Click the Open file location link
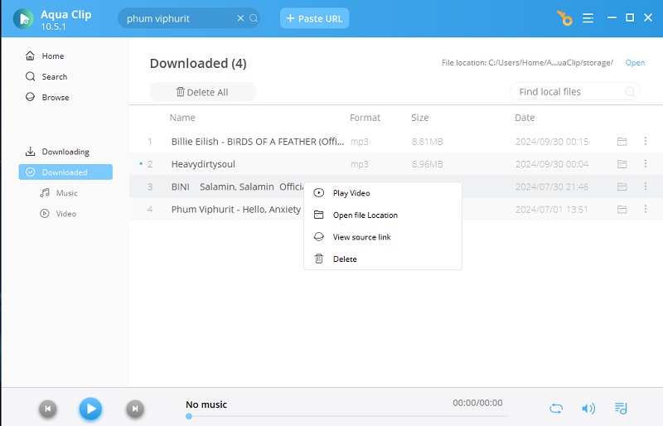663x426 pixels. (635, 63)
